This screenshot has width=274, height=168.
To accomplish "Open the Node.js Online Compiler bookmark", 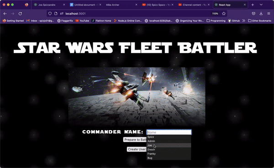I will [x=128, y=21].
